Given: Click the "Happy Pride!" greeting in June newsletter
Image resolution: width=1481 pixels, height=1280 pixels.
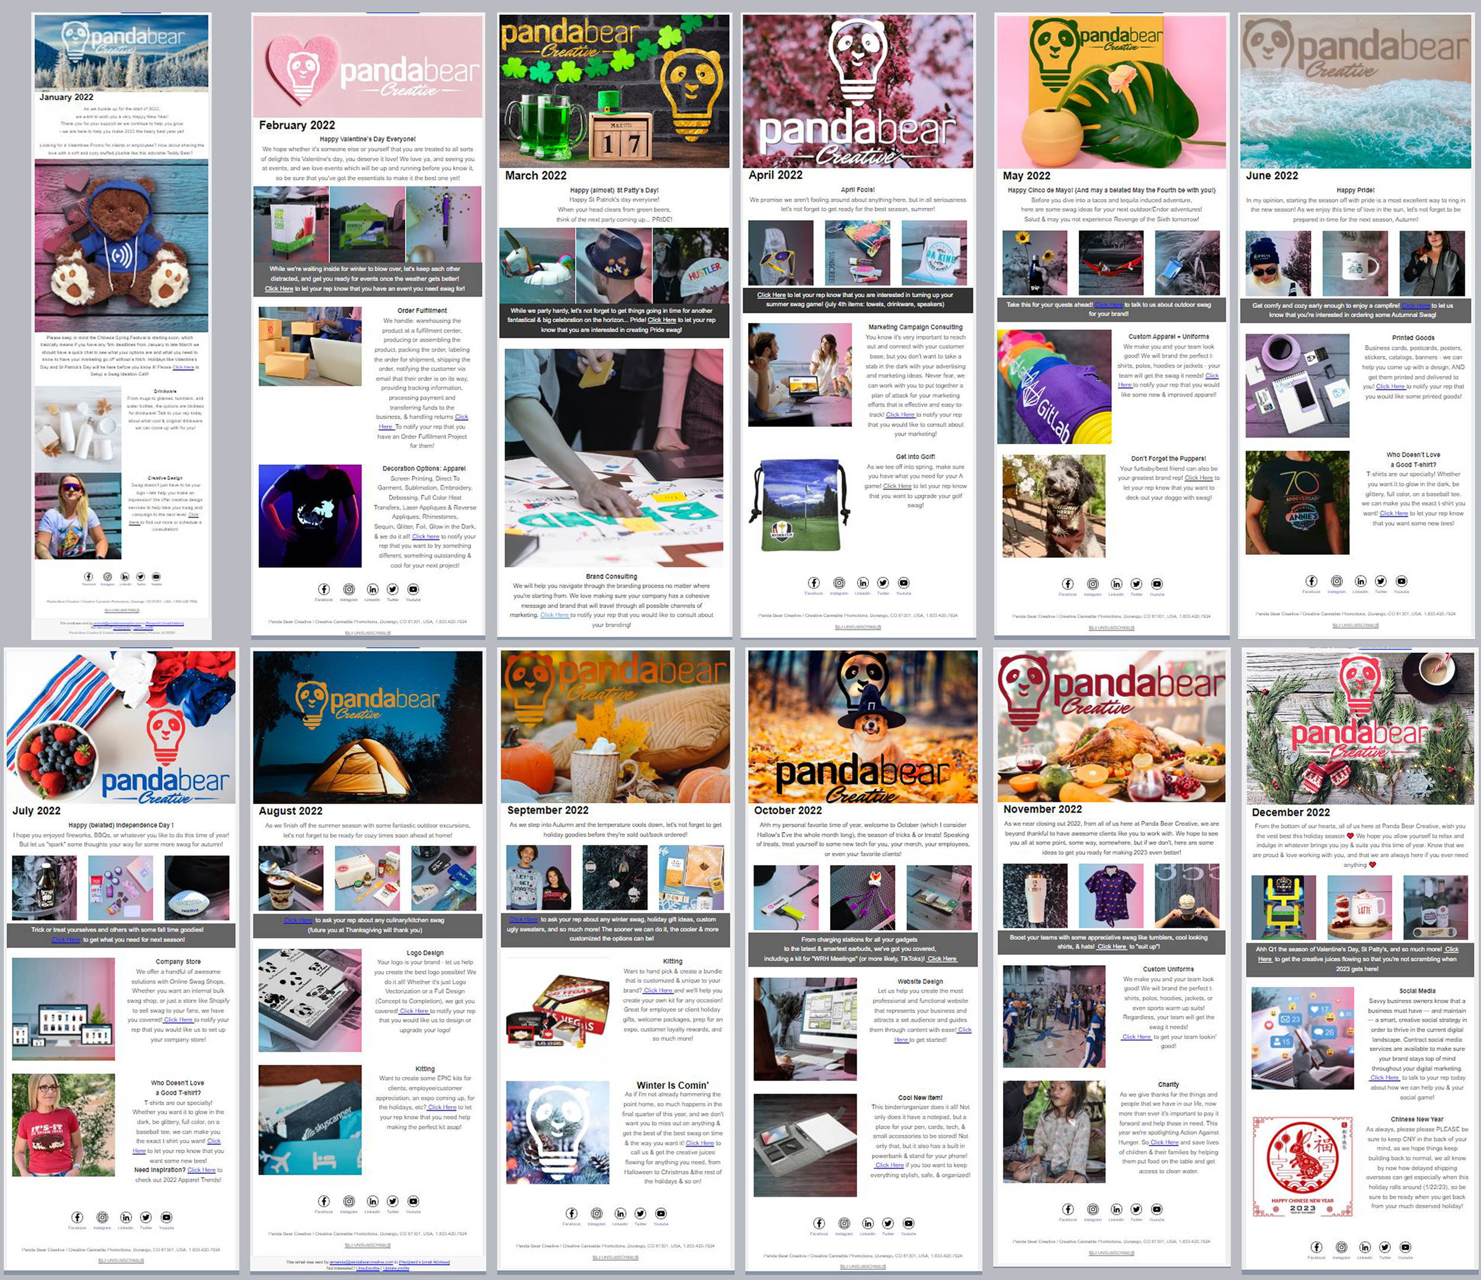Looking at the screenshot, I should [1355, 190].
